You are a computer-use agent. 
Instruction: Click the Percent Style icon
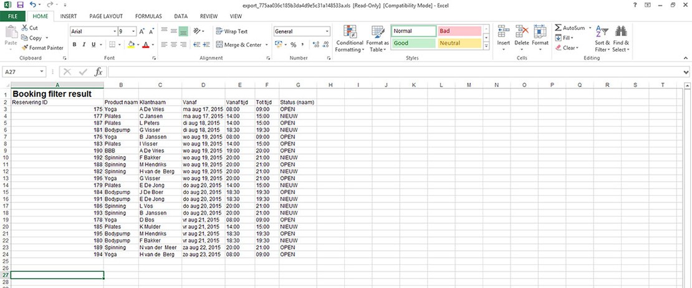(x=293, y=45)
